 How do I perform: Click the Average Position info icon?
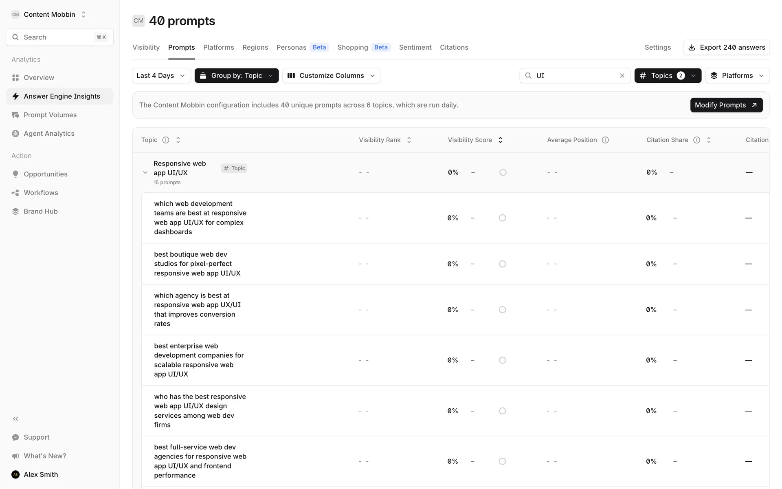(605, 140)
